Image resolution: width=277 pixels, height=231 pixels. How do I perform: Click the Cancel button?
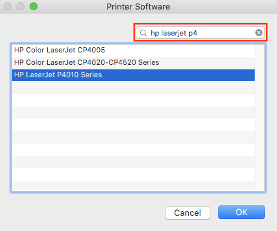(188, 213)
